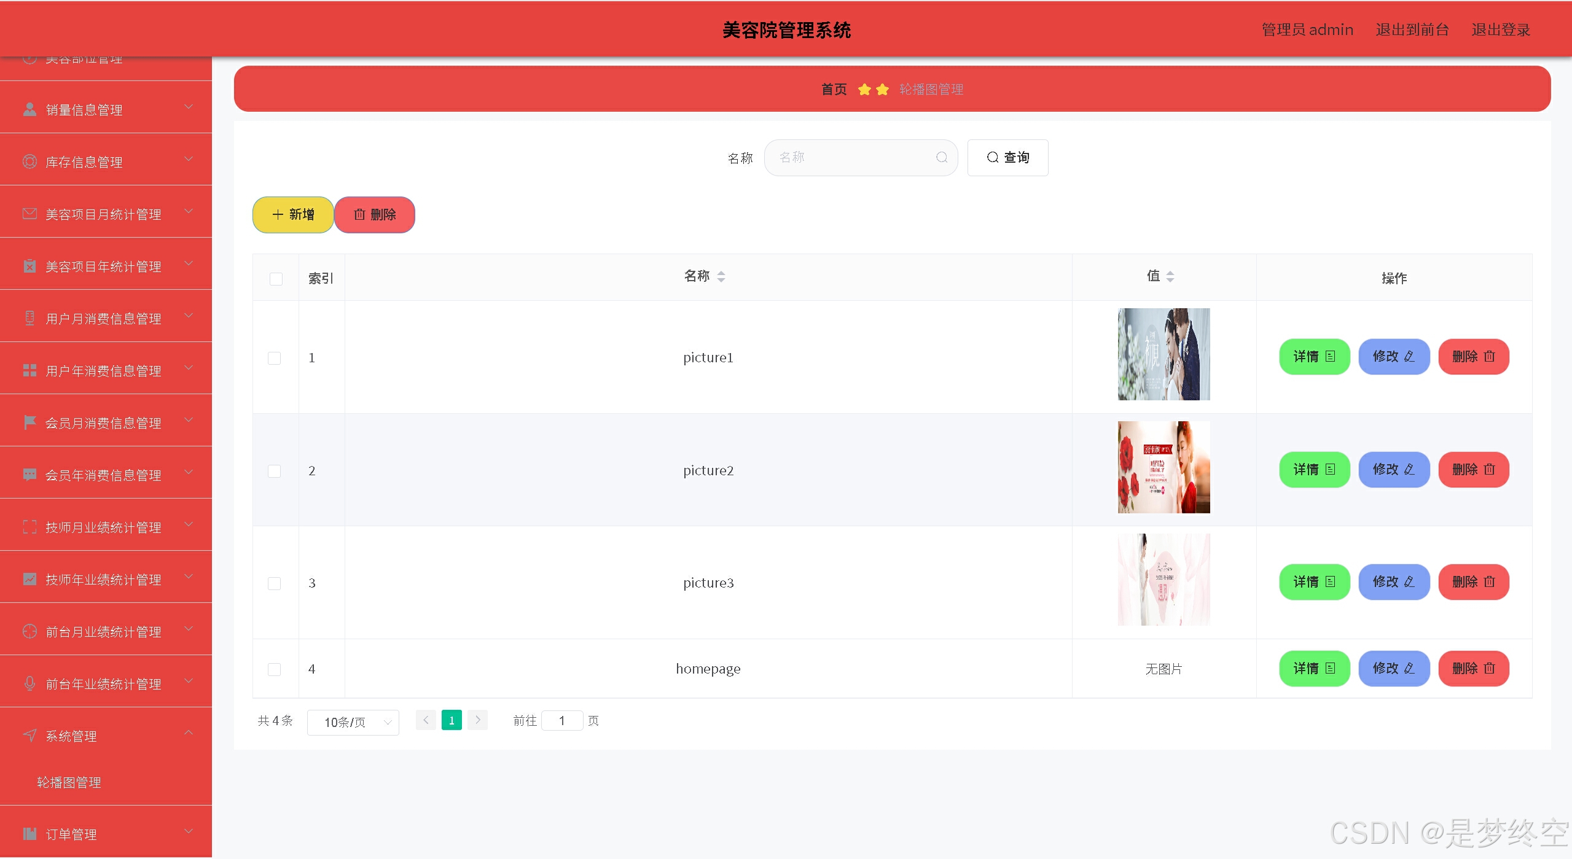Viewport: 1572px width, 859px height.
Task: Click the search magnifier icon in the 名称 field
Action: 941,158
